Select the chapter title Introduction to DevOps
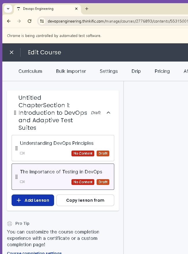188x254 pixels. coord(53,113)
